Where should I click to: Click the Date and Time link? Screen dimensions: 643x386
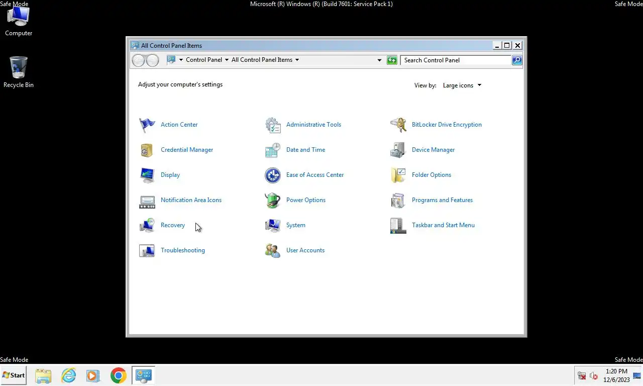(x=305, y=150)
